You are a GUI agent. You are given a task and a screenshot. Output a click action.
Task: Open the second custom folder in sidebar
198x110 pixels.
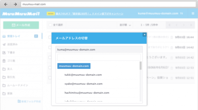coord(21,77)
